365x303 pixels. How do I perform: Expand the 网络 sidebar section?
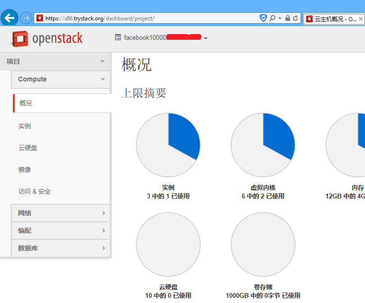tap(60, 213)
